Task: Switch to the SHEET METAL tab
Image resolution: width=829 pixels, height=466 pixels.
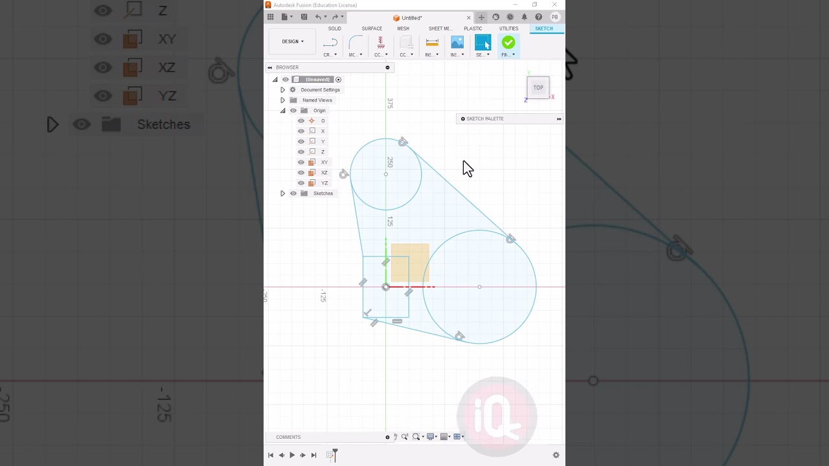Action: (x=440, y=28)
